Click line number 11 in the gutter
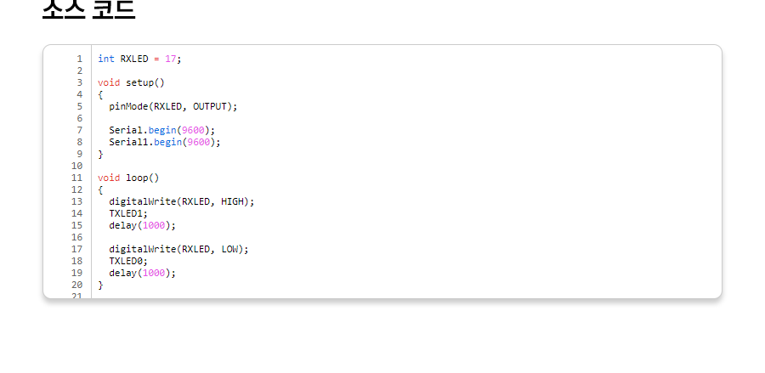The image size is (765, 373). click(x=76, y=178)
